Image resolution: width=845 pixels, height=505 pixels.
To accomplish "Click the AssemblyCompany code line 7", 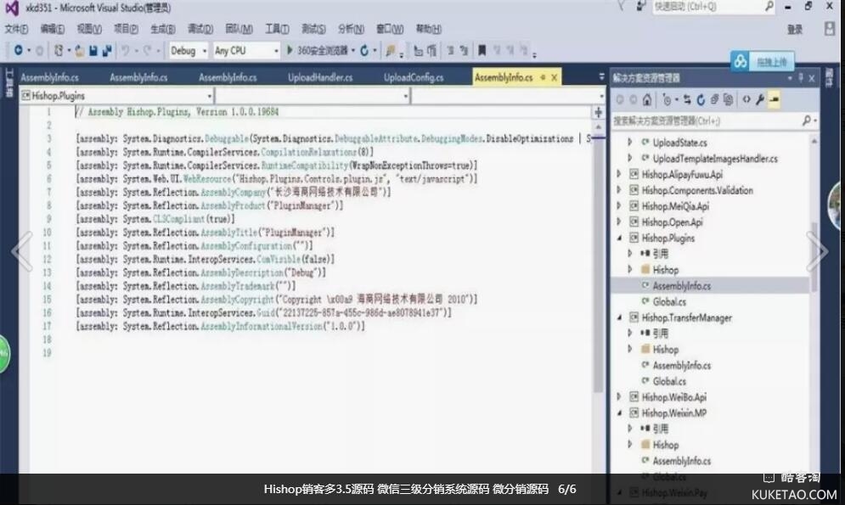I will (x=234, y=192).
